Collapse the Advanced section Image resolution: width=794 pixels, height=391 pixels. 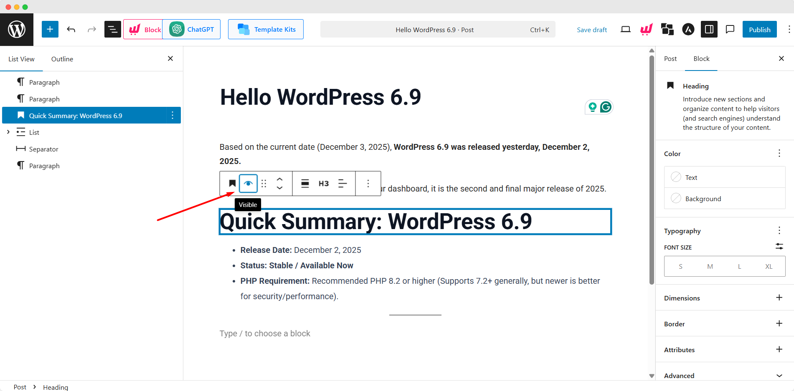coord(779,375)
